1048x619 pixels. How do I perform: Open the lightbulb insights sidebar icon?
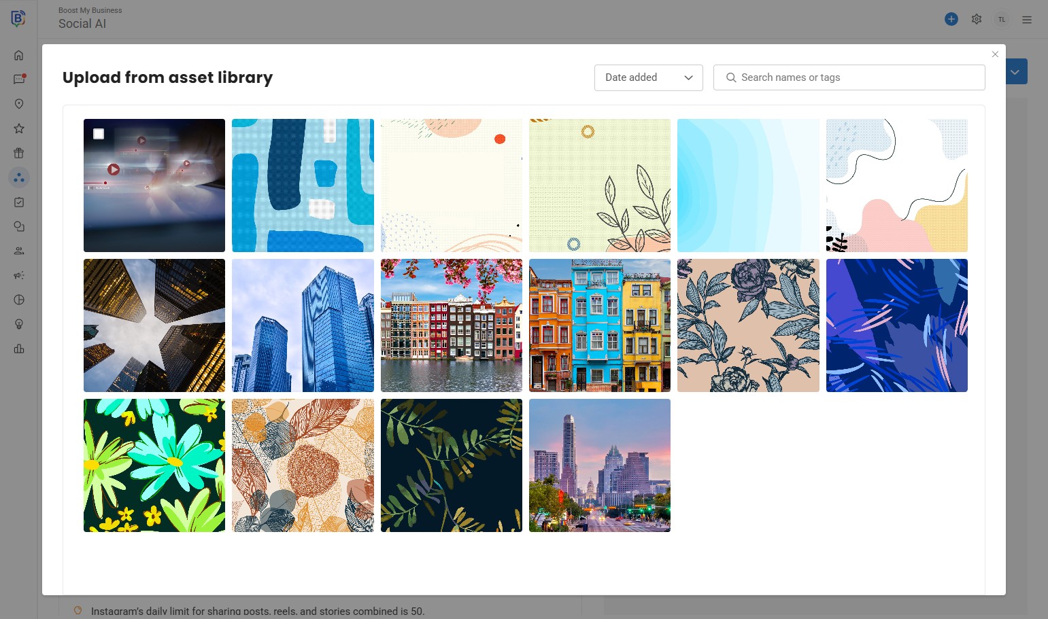[x=19, y=324]
